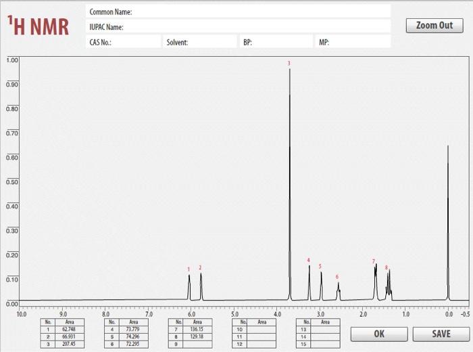Click the 5.0 ppm axis label
Image resolution: width=473 pixels, height=352 pixels.
coord(234,314)
